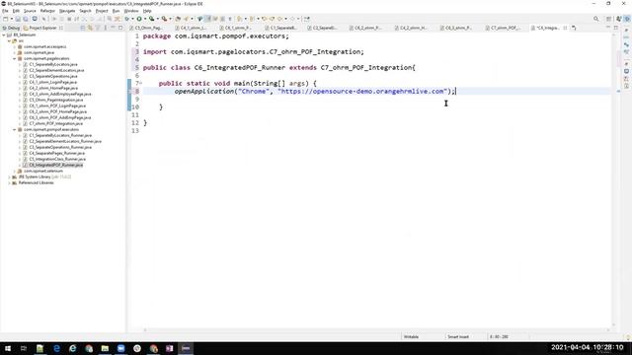Screen dimensions: 632x355
Task: Expand the com.iqsmart.selenium package
Action: [15, 171]
